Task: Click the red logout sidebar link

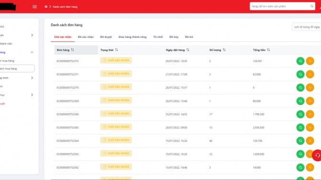Action: pos(2,104)
